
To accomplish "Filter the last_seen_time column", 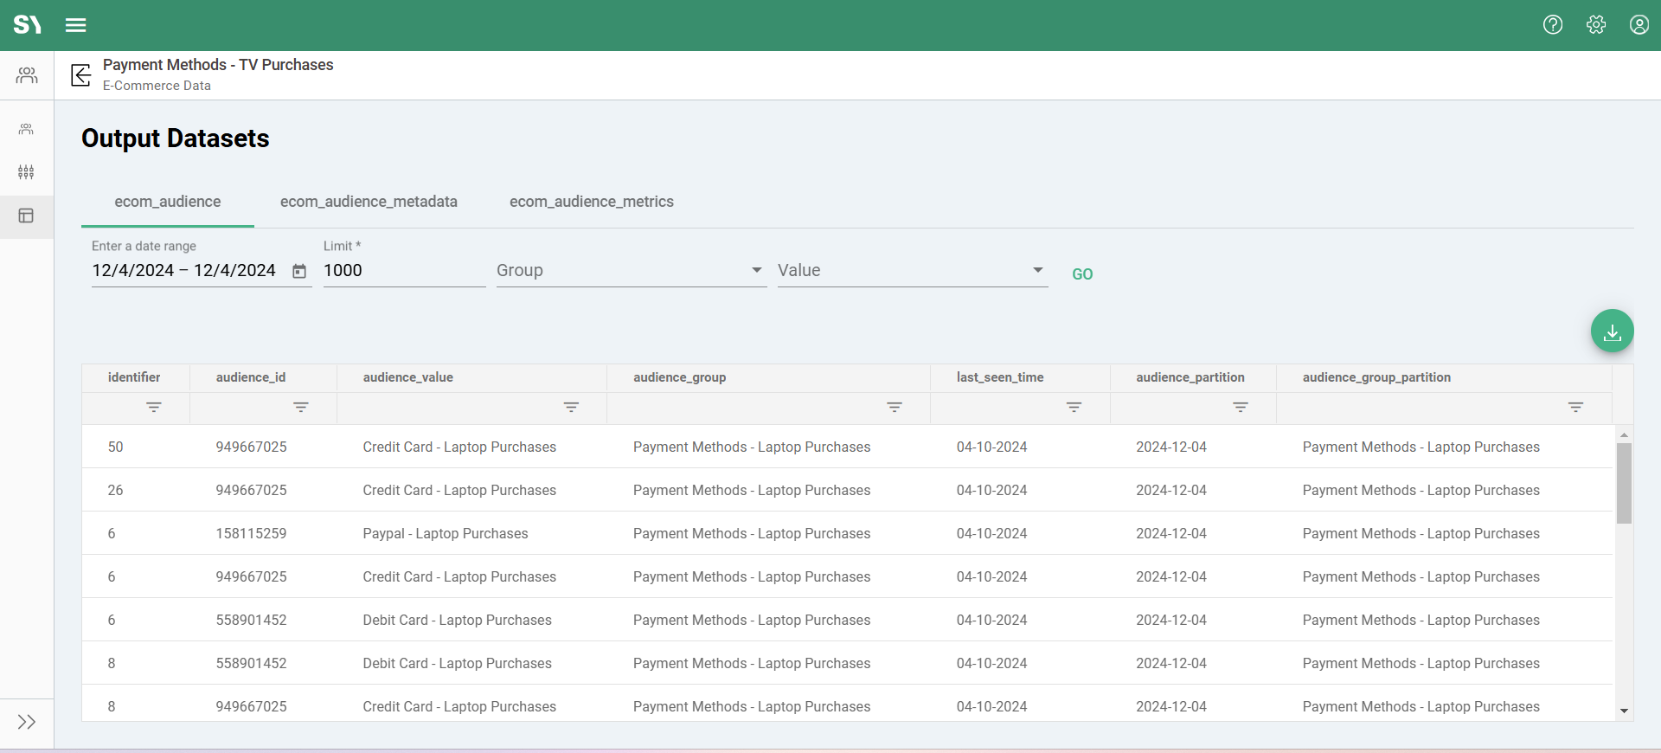I will tap(1074, 407).
